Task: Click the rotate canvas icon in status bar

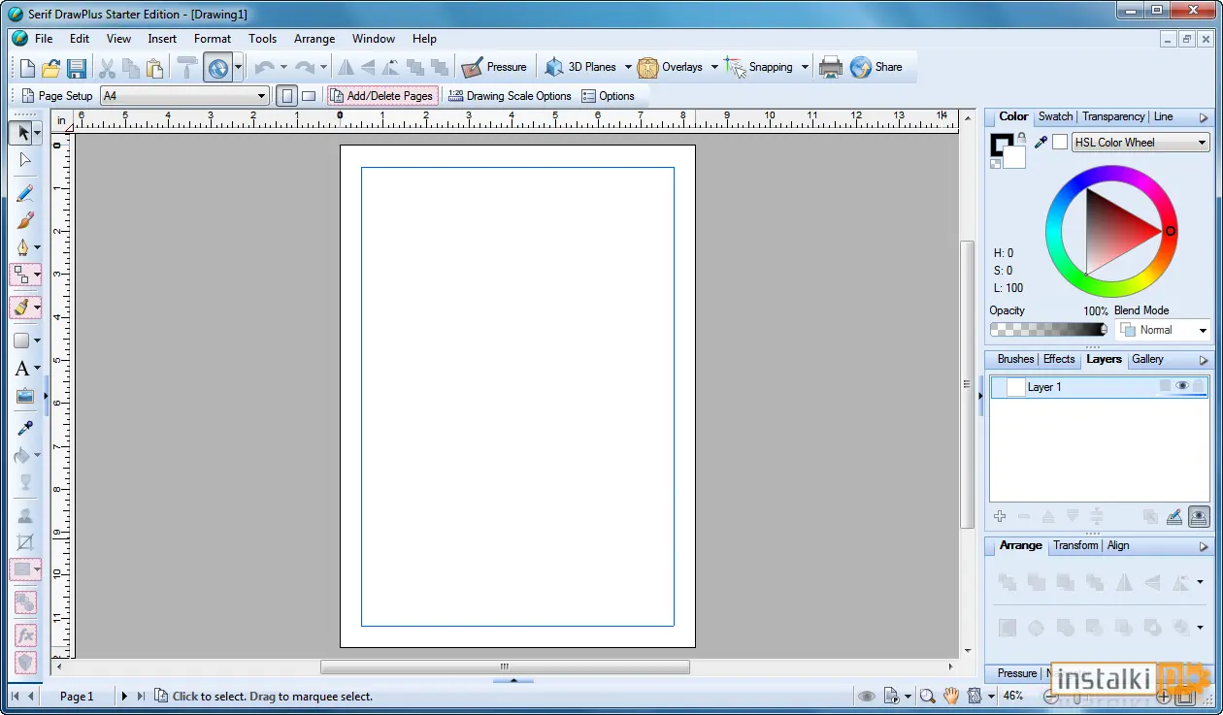Action: tap(975, 696)
